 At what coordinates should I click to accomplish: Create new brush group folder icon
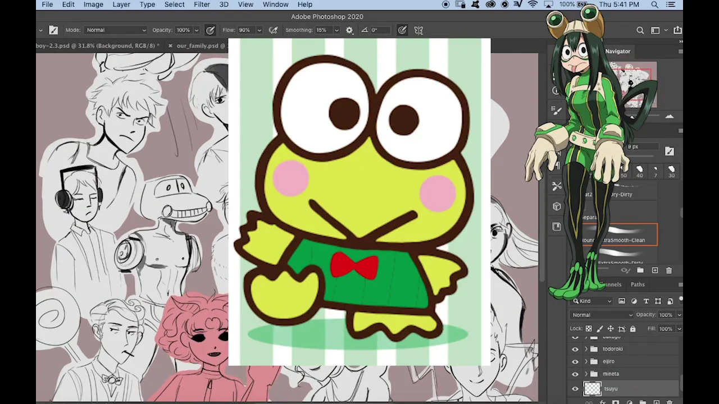[x=640, y=270]
